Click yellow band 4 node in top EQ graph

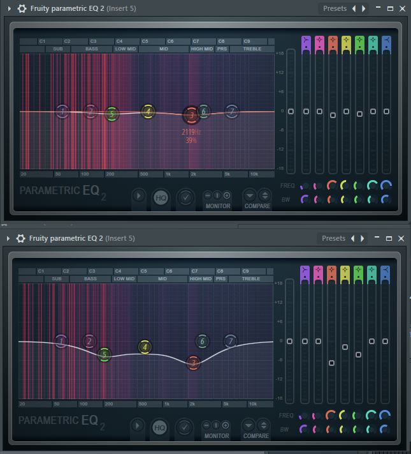click(x=148, y=112)
